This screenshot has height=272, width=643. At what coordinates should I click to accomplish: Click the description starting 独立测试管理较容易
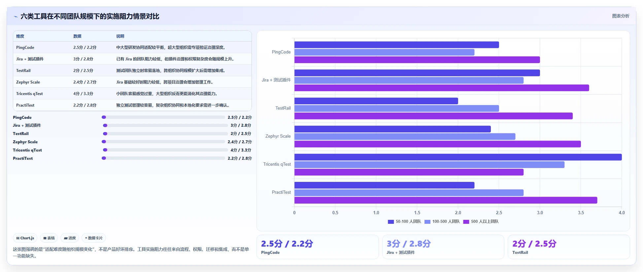pos(173,105)
